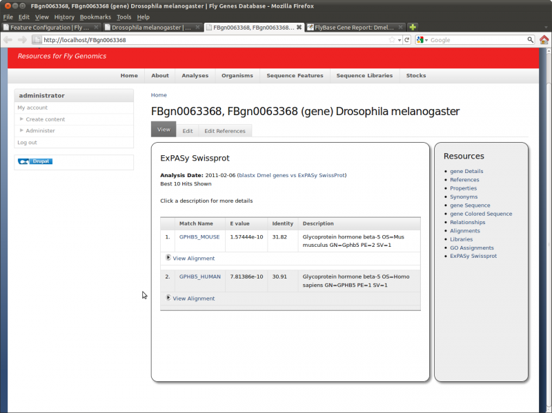552x413 pixels.
Task: Open gene Sequence resource link
Action: [470, 205]
